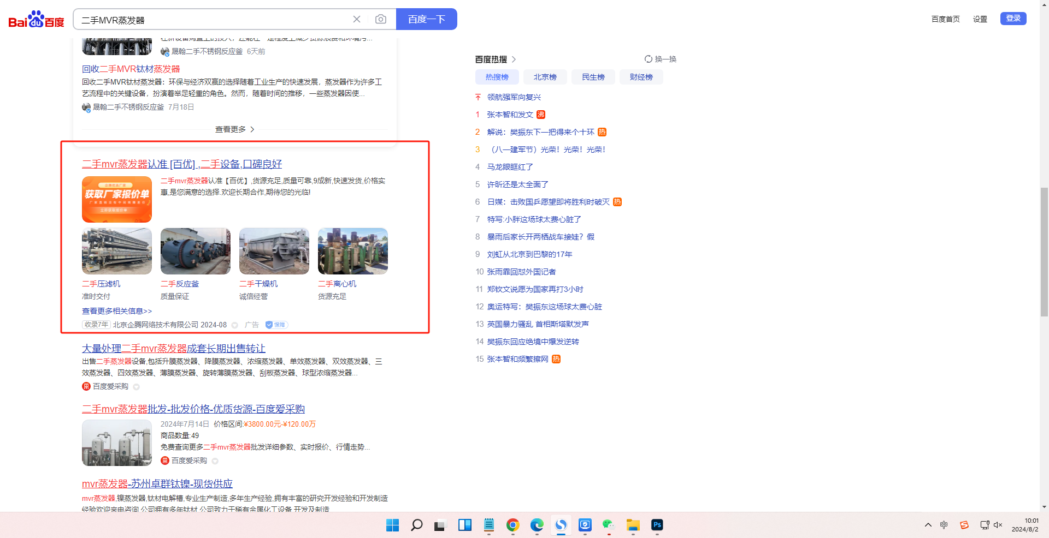1049x538 pixels.
Task: Select the 财经榜 tab
Action: 641,77
